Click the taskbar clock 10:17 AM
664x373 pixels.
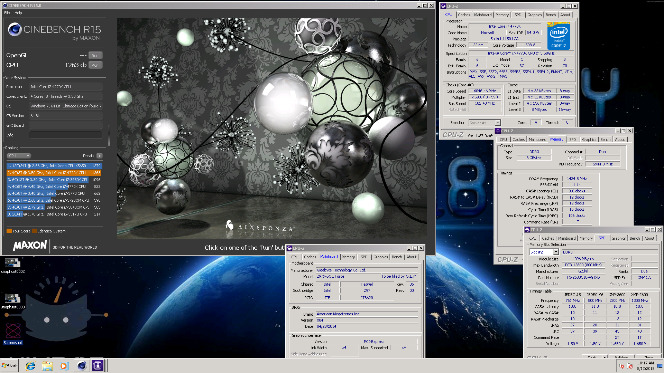click(646, 363)
